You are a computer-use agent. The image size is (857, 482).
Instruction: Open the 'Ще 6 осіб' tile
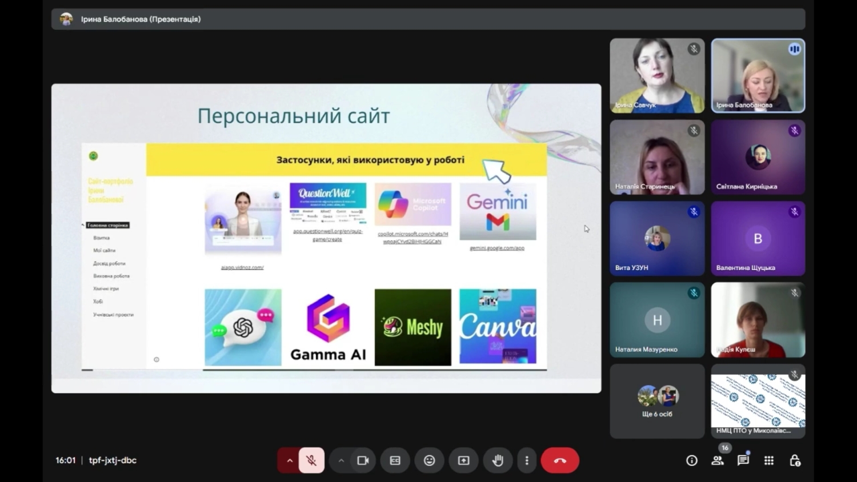click(657, 401)
